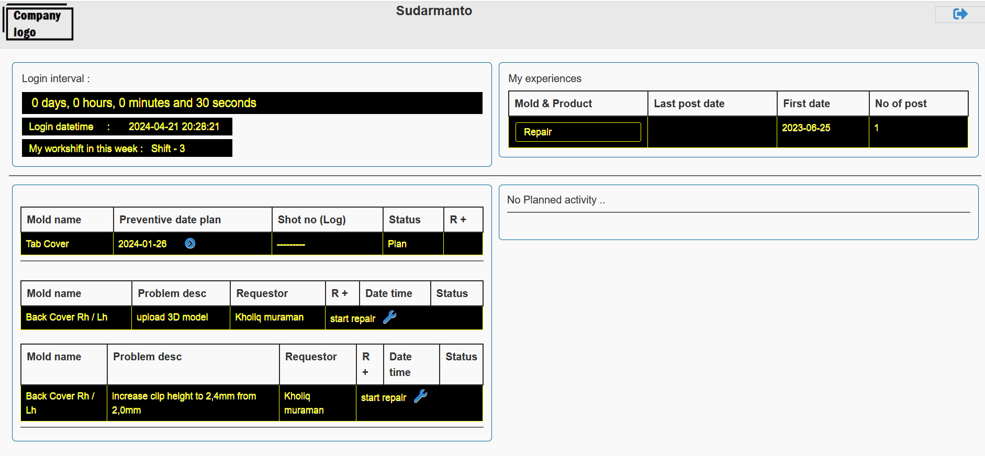985x456 pixels.
Task: Select 'start repair' for the clip height problem
Action: click(383, 397)
